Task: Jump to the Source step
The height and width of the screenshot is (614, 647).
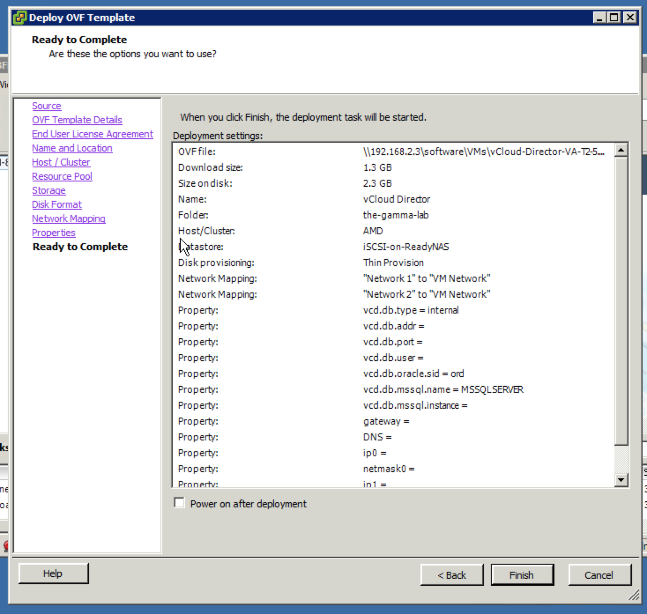Action: click(47, 106)
